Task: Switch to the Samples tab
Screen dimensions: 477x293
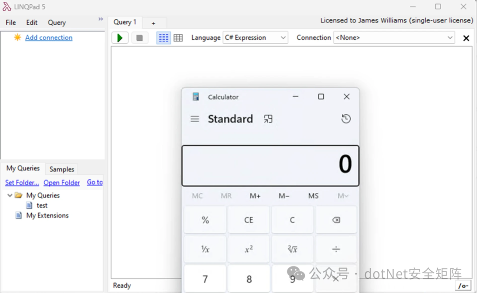Action: [62, 169]
